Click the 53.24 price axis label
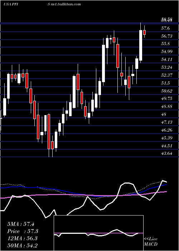 click(x=167, y=67)
